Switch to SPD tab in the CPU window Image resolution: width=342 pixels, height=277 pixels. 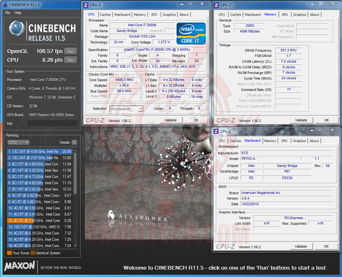[154, 15]
